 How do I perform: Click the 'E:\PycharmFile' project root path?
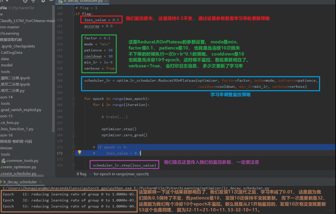pyautogui.click(x=22, y=8)
